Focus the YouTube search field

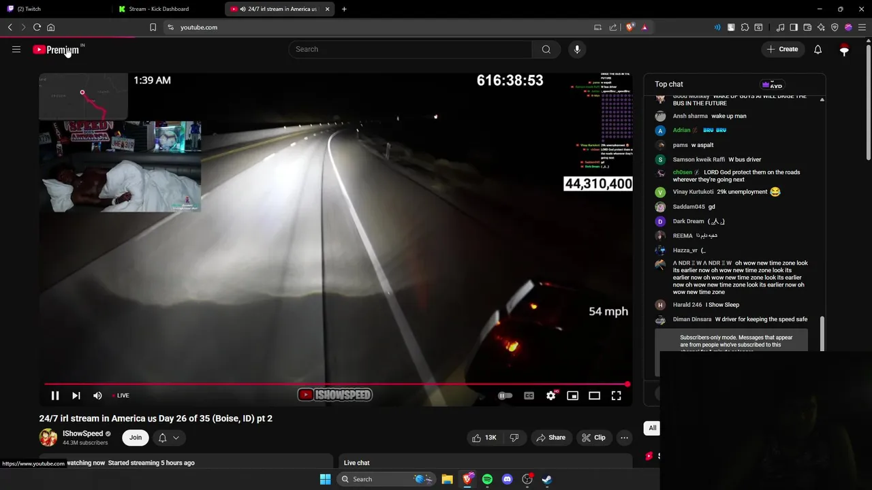pos(410,49)
